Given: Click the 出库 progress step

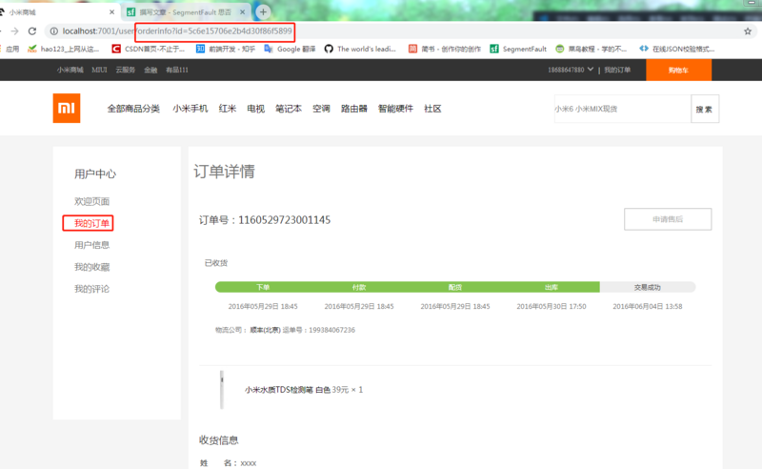Looking at the screenshot, I should pyautogui.click(x=551, y=287).
